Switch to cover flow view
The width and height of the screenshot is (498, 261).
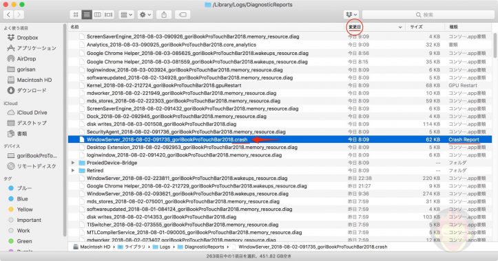[109, 14]
